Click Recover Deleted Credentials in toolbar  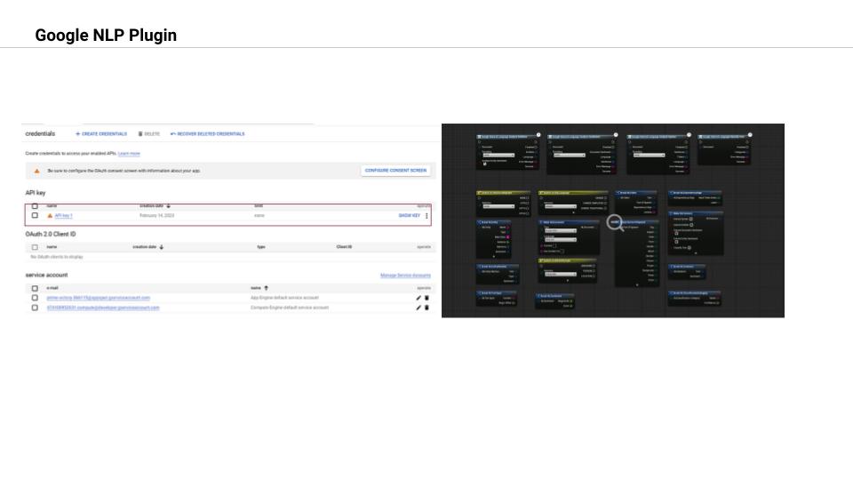click(x=207, y=134)
